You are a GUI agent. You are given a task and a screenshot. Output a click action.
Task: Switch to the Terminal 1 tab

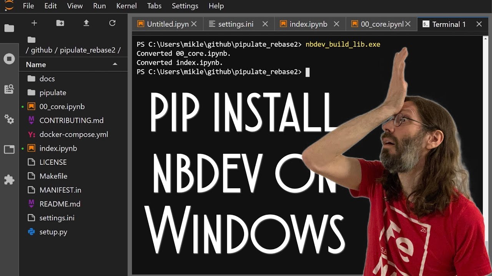453,24
